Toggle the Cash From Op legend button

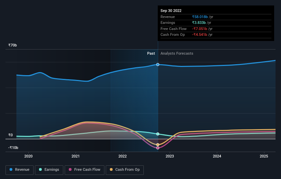(125, 170)
